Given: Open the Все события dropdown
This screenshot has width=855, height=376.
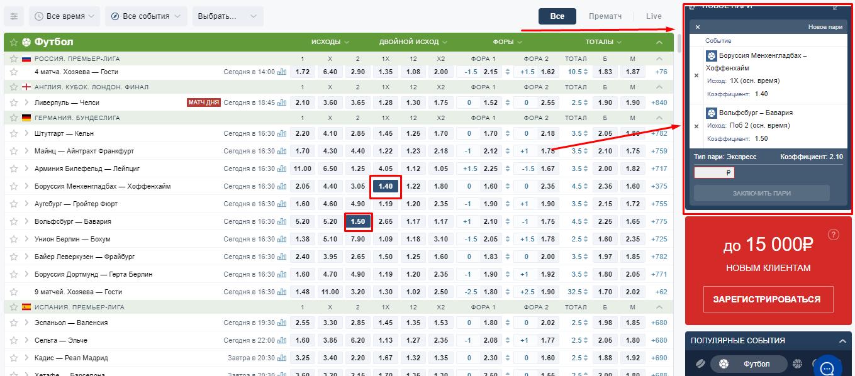Looking at the screenshot, I should [145, 16].
